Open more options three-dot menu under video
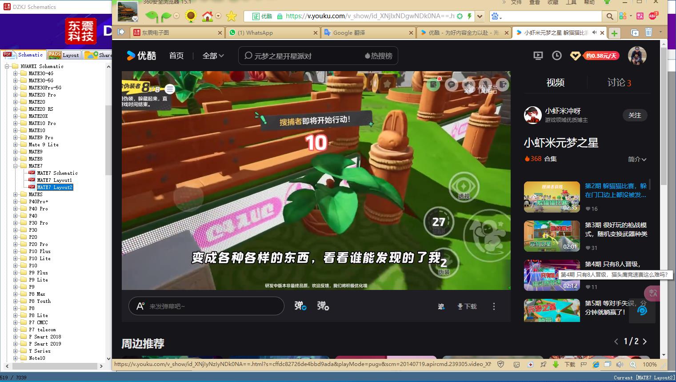This screenshot has height=382, width=676. pos(494,306)
